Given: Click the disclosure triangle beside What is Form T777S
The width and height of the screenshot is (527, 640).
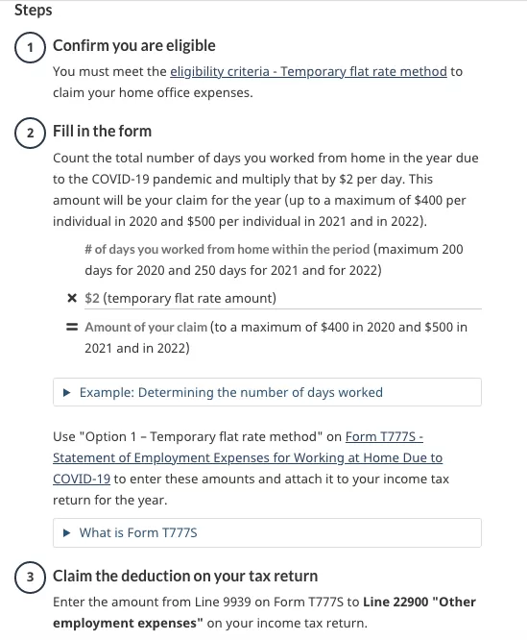Looking at the screenshot, I should click(x=67, y=533).
